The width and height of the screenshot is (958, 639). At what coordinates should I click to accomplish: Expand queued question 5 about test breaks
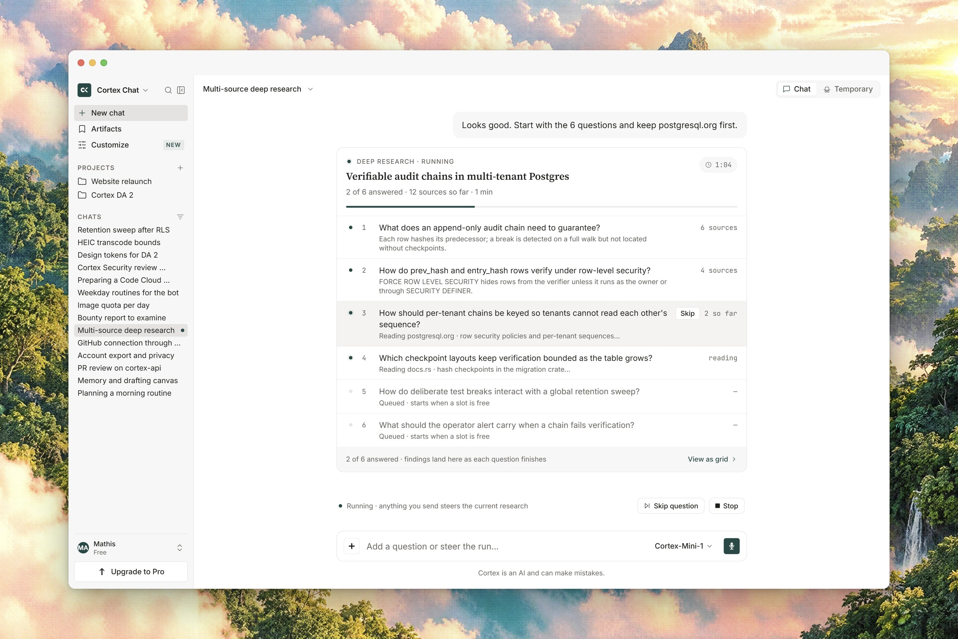coord(541,397)
